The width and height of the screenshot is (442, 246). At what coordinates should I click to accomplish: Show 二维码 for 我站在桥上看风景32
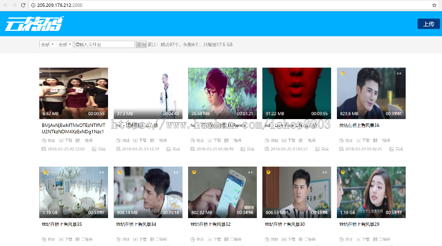(x=233, y=239)
